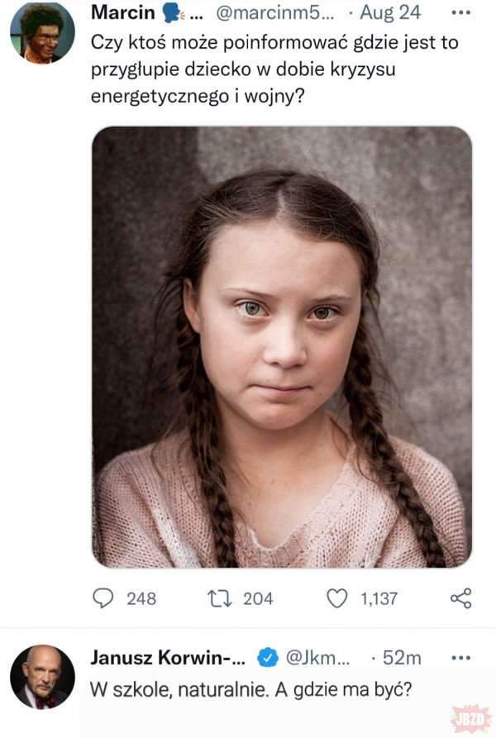Open more options on Marcin's tweet
Image resolution: width=496 pixels, height=738 pixels.
point(460,13)
